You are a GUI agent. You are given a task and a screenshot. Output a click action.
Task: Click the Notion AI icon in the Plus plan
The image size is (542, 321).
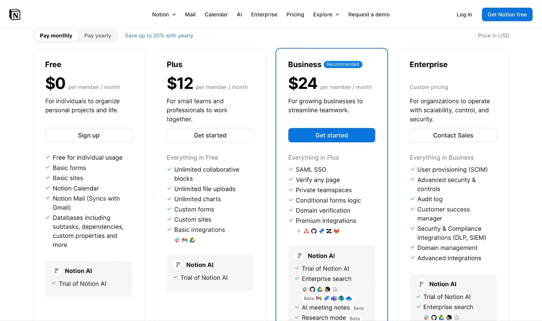point(178,265)
